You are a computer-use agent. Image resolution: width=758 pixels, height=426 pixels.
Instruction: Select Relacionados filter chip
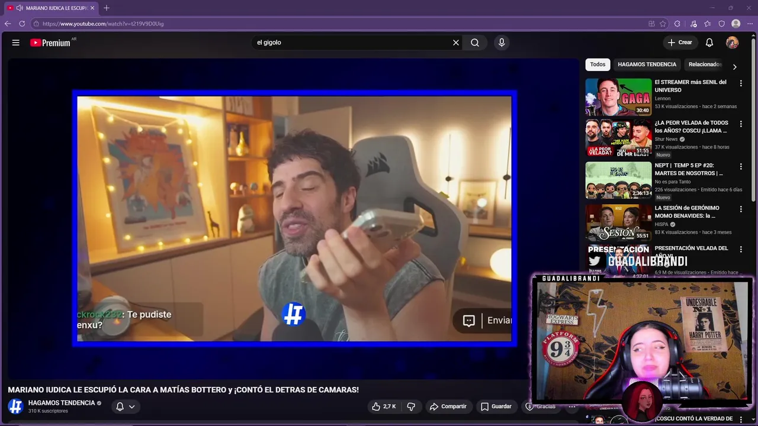(704, 64)
